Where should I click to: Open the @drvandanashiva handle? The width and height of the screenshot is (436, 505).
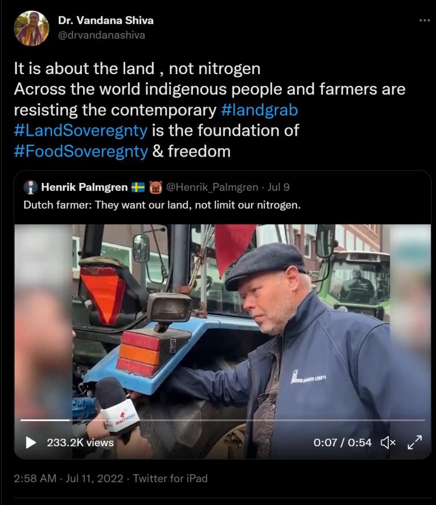tap(102, 35)
